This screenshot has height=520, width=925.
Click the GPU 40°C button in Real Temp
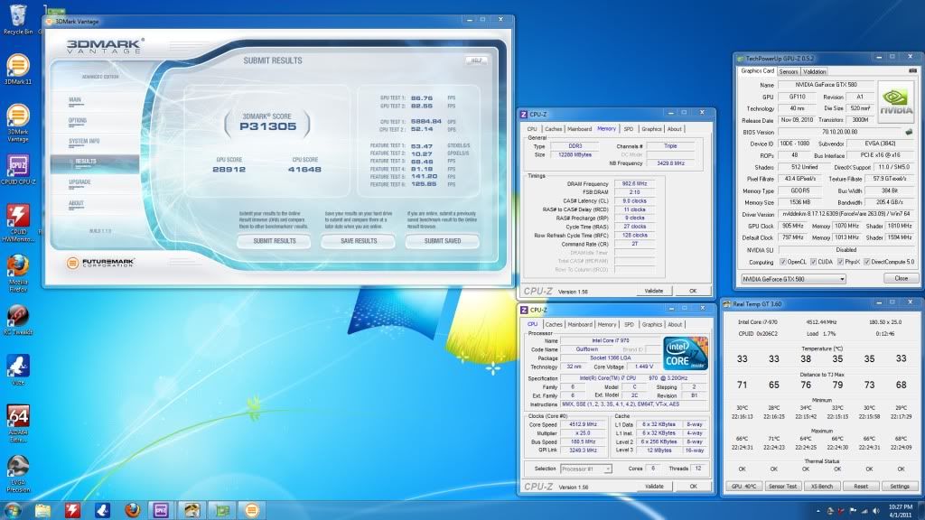click(743, 487)
